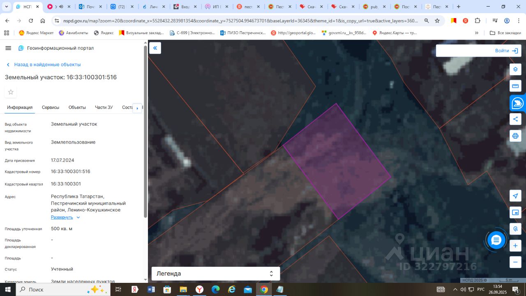
Task: Open the blue chat assistant bubble
Action: pyautogui.click(x=496, y=240)
